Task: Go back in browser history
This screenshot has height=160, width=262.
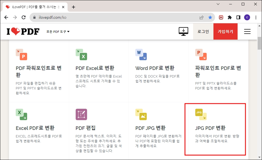Action: pyautogui.click(x=6, y=17)
